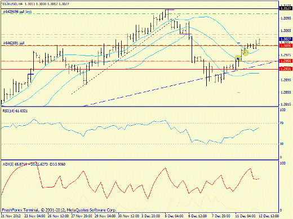Click the 1.2815 price scale label
293x219 pixels.
[x=286, y=104]
